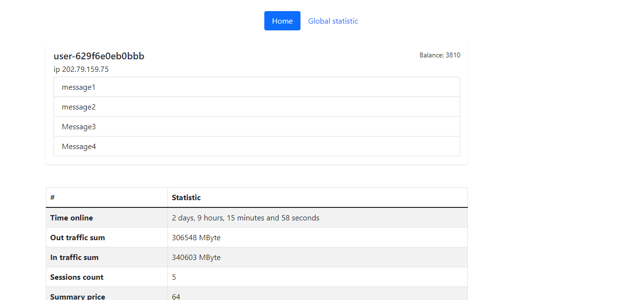This screenshot has width=628, height=300.
Task: Select Out traffic sum label
Action: click(x=78, y=237)
